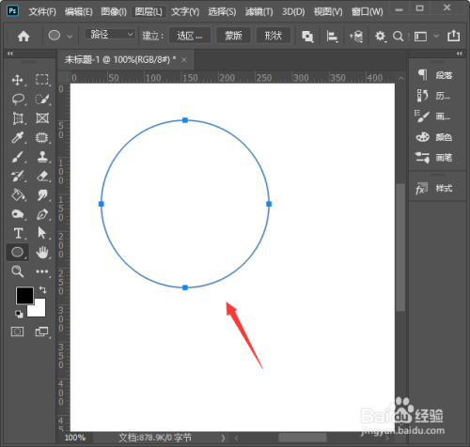Click the 蒙版 button
This screenshot has height=447, width=470.
[233, 36]
